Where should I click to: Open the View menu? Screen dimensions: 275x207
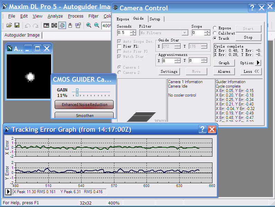coord(38,16)
